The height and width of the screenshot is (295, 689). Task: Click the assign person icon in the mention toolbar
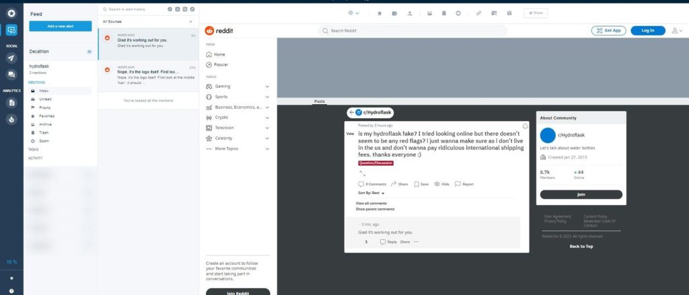(410, 13)
